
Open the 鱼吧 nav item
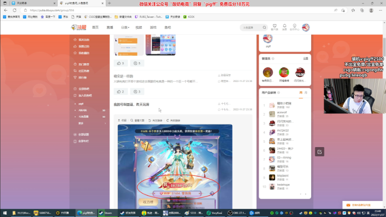click(167, 27)
